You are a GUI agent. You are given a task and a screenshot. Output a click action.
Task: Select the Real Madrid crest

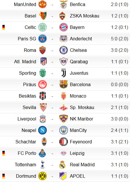coord(62,165)
